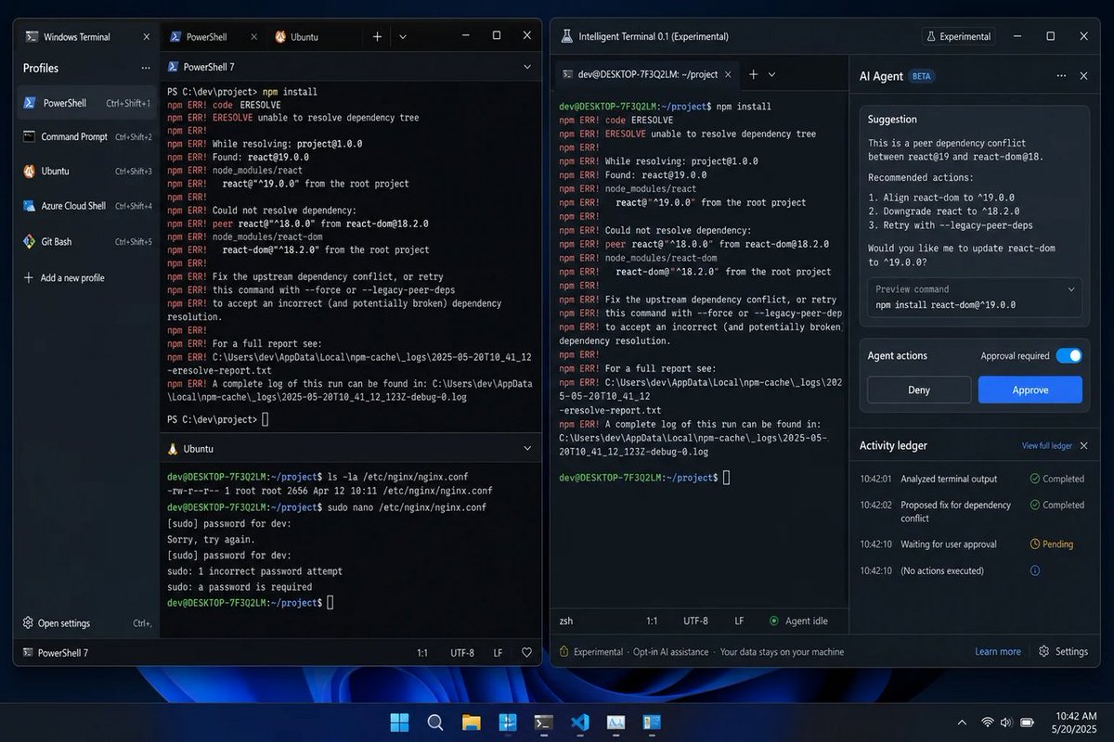This screenshot has height=742, width=1114.
Task: Click zsh in Intelligent Terminal status bar
Action: pyautogui.click(x=566, y=620)
